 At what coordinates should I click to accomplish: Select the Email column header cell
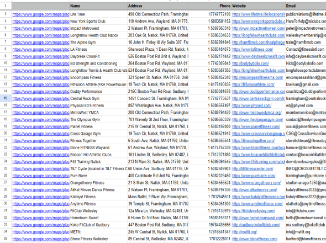coord(306,6)
